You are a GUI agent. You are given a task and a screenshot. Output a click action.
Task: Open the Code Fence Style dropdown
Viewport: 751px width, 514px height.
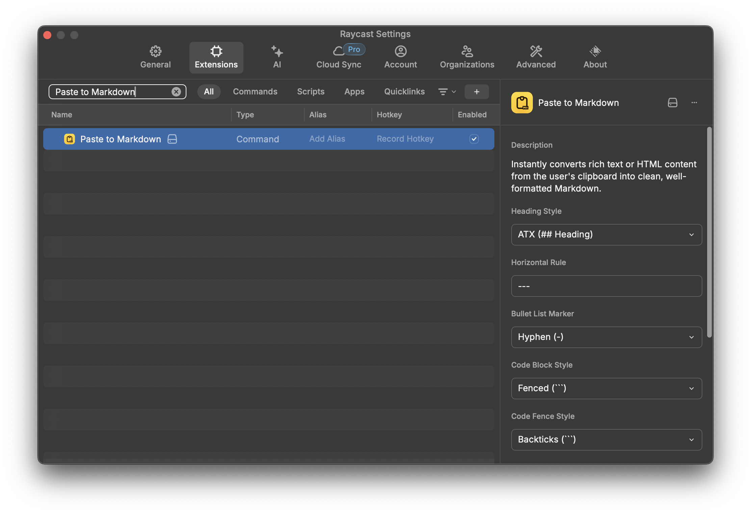(606, 440)
